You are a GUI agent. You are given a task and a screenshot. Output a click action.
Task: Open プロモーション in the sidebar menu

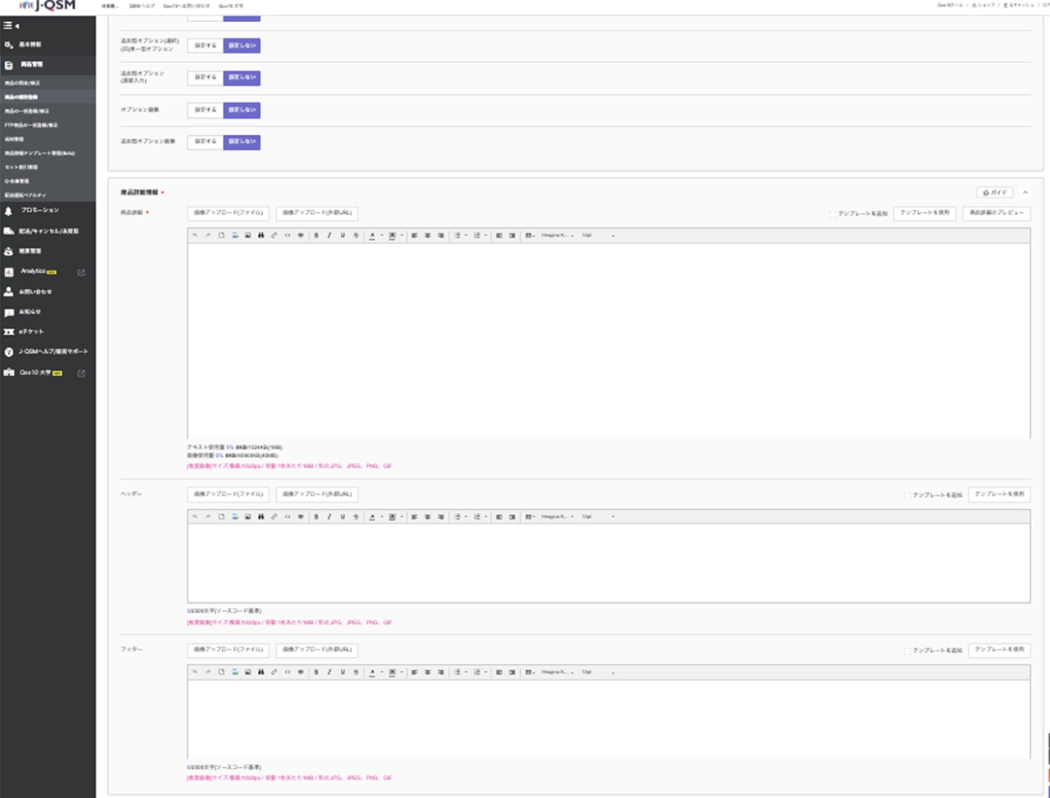click(x=39, y=211)
